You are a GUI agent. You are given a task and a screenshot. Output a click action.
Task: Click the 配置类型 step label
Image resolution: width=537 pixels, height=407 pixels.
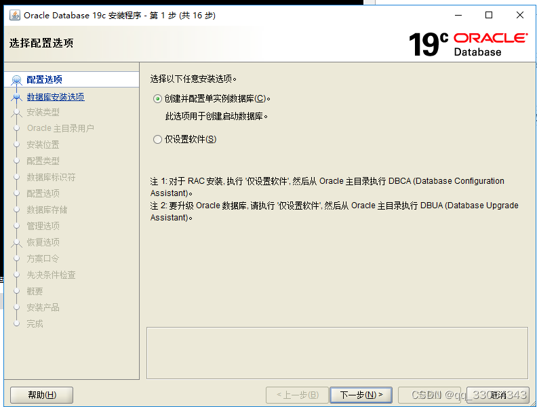[43, 161]
